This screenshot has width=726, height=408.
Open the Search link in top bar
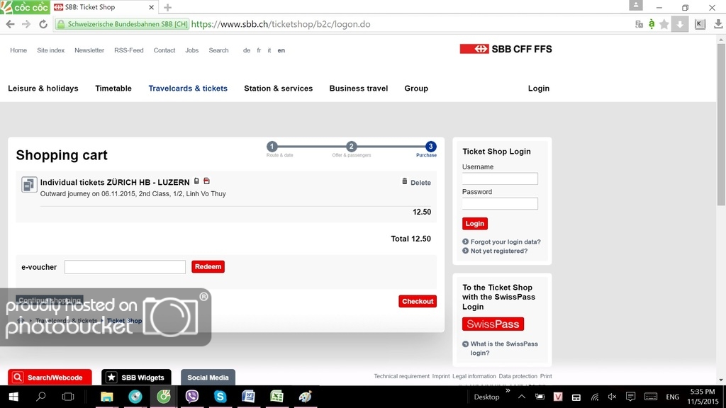click(218, 50)
